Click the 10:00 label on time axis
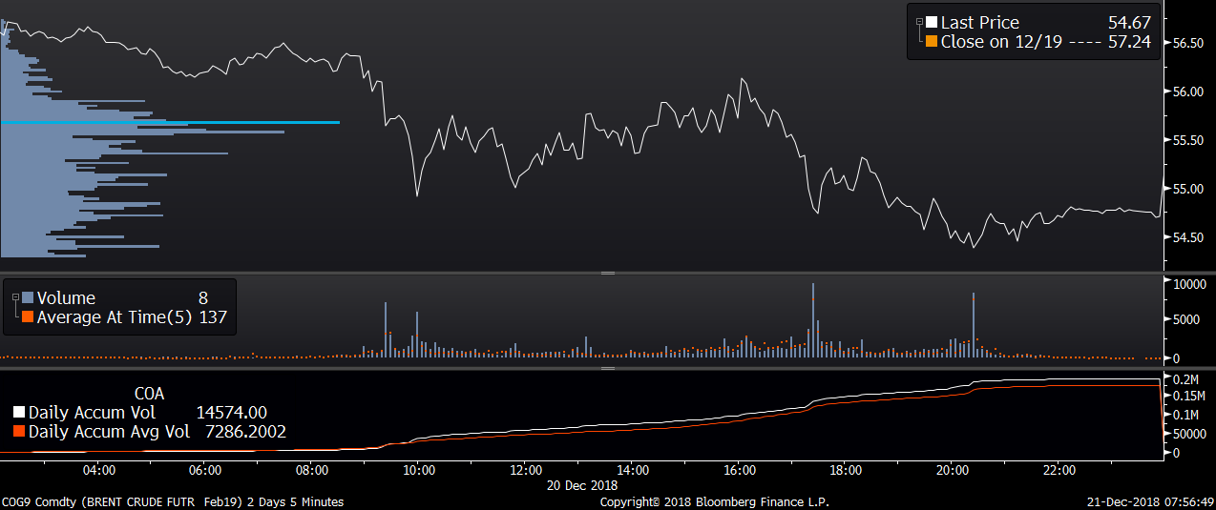The width and height of the screenshot is (1216, 510). (419, 471)
